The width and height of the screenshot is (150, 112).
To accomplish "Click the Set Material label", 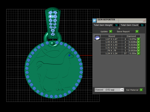I will pyautogui.click(x=132, y=90).
